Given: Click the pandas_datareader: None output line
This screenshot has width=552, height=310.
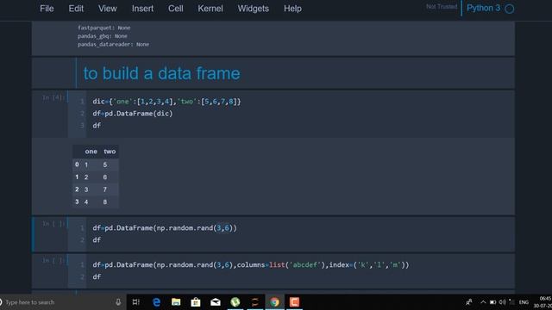Looking at the screenshot, I should tap(113, 44).
